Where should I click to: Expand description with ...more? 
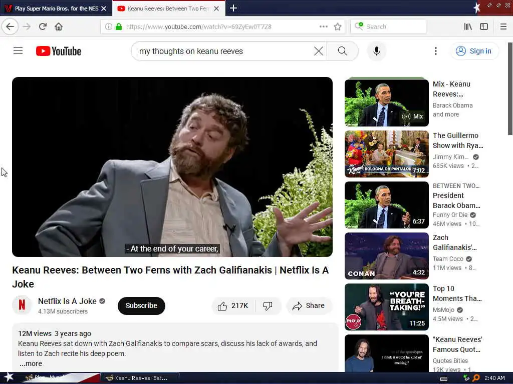[31, 363]
